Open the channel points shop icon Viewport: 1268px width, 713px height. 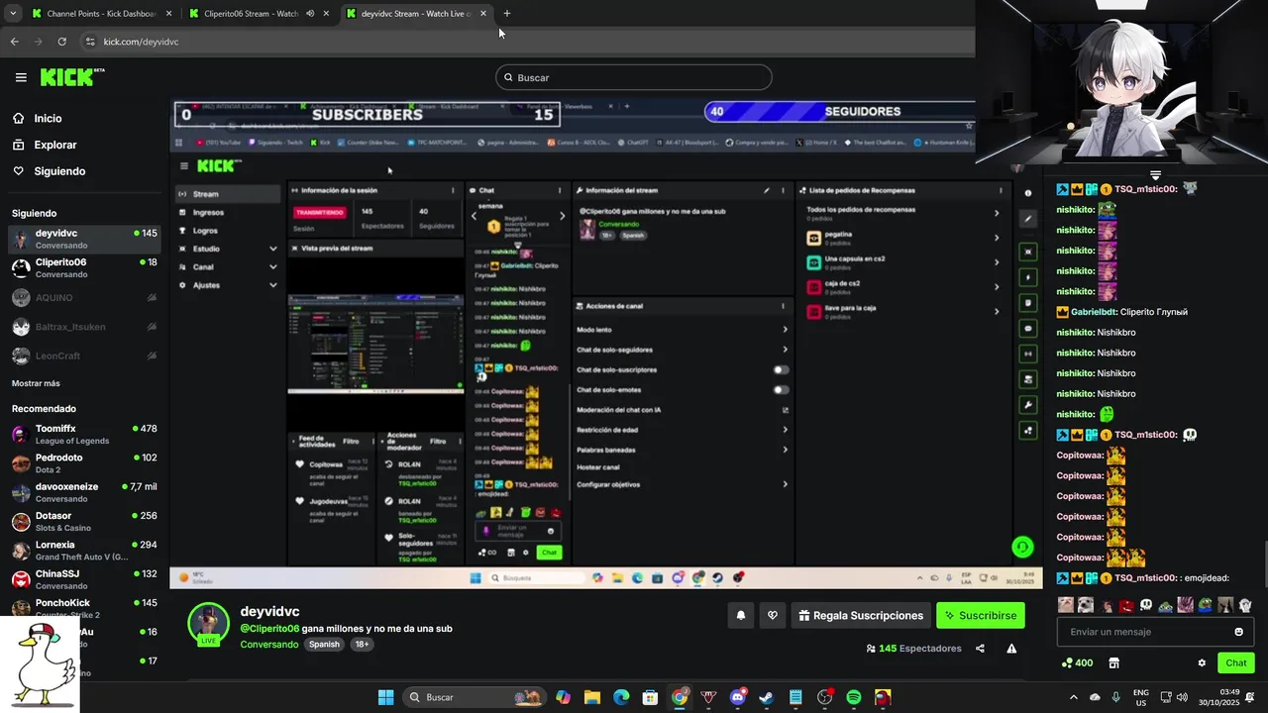click(1113, 662)
